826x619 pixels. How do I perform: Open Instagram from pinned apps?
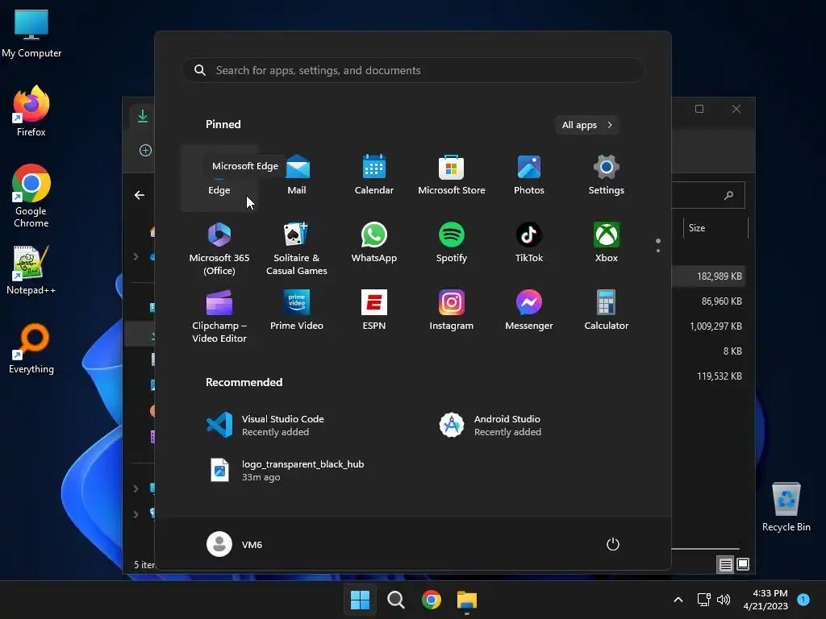452,310
